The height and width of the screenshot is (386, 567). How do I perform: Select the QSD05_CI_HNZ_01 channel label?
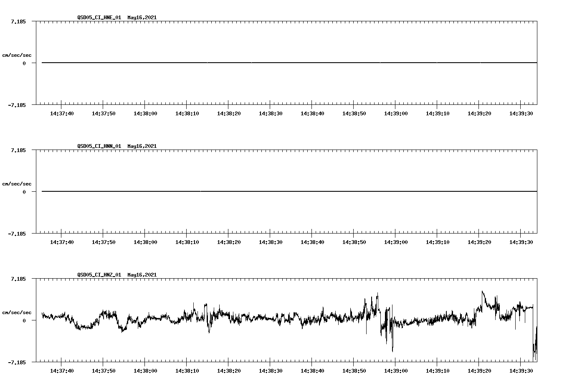pos(99,274)
